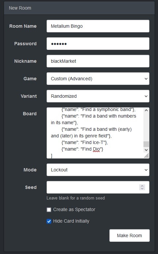158x254 pixels.
Task: Open the Custom (Advanced) game dropdown
Action: [98, 79]
